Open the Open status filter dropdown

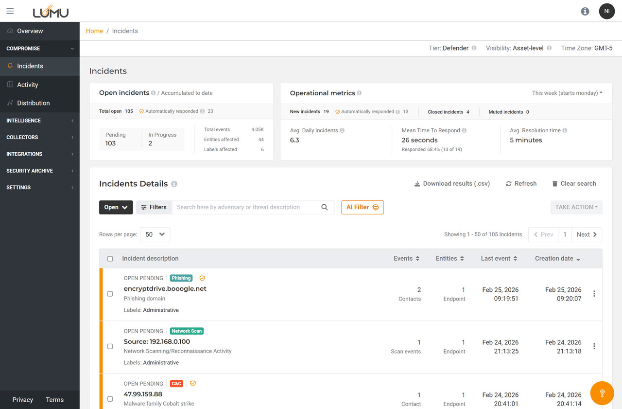click(x=116, y=207)
